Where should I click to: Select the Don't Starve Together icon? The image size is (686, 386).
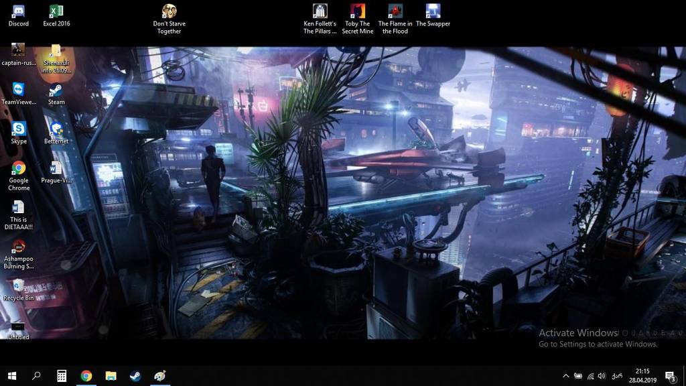point(169,19)
